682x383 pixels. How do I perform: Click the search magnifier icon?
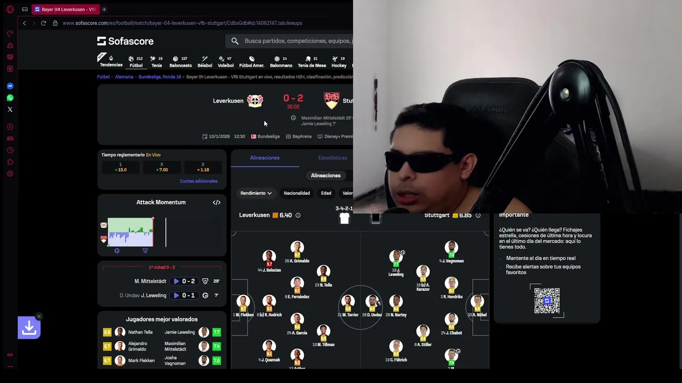click(235, 41)
